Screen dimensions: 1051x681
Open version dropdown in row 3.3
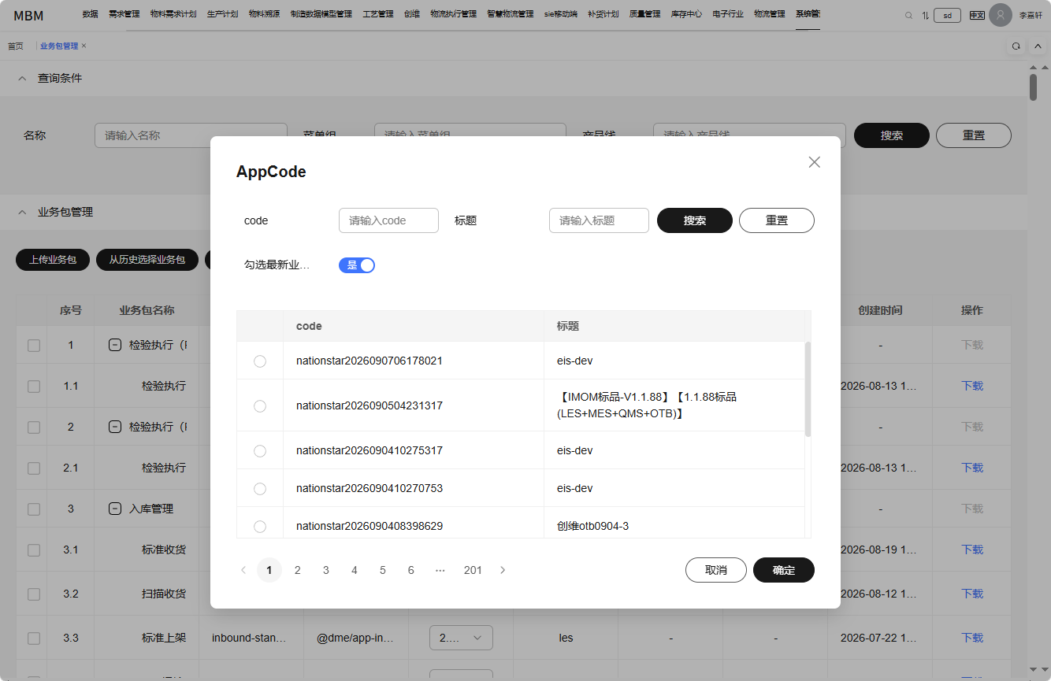click(x=461, y=638)
